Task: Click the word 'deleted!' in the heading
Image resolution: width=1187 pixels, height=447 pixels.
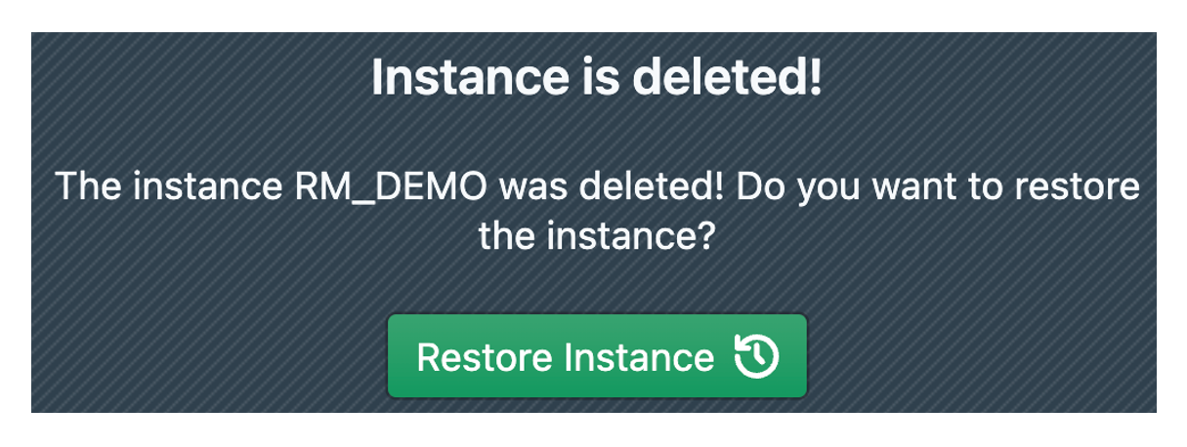Action: coord(730,78)
